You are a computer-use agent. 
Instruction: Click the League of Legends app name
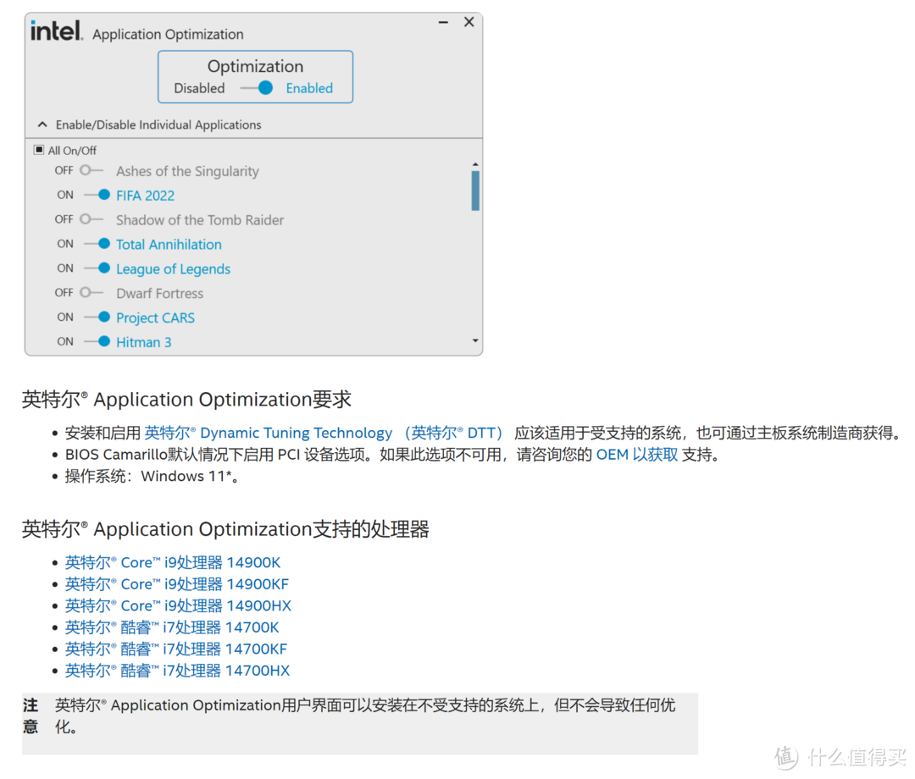pyautogui.click(x=174, y=268)
